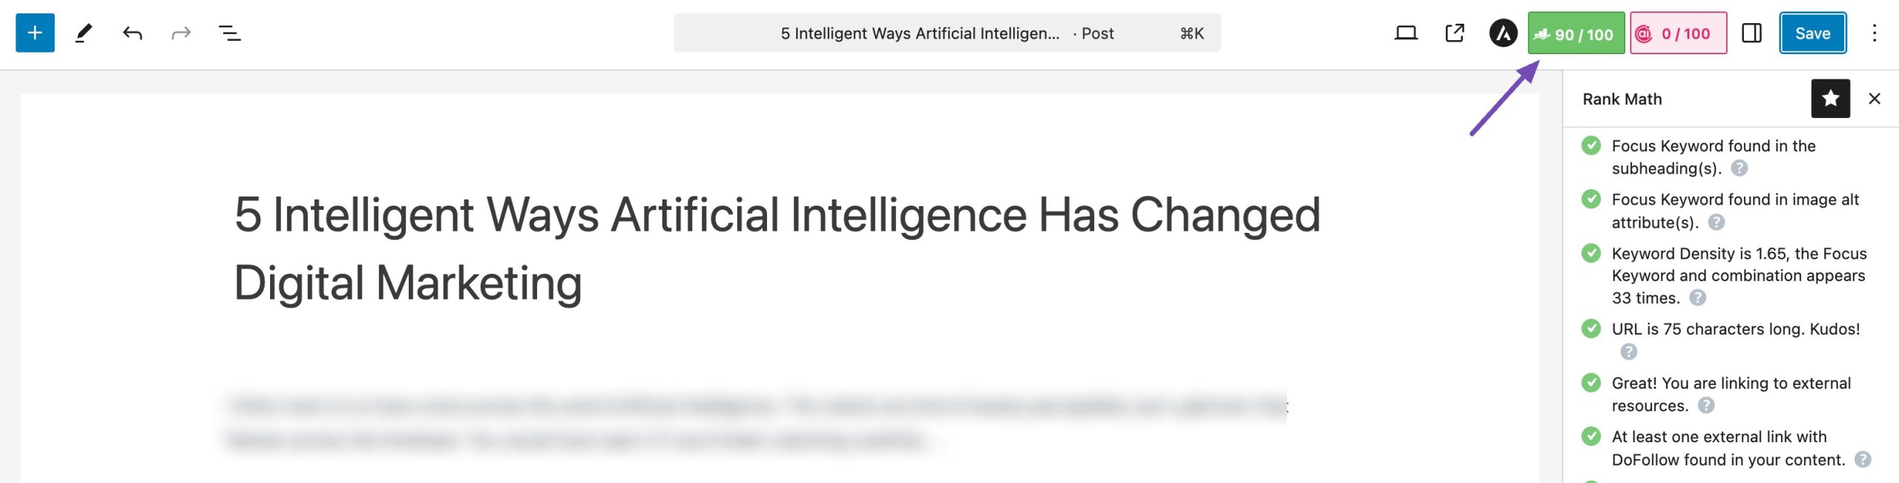This screenshot has width=1899, height=483.
Task: Click the Astra settings logo icon
Action: [x=1503, y=33]
